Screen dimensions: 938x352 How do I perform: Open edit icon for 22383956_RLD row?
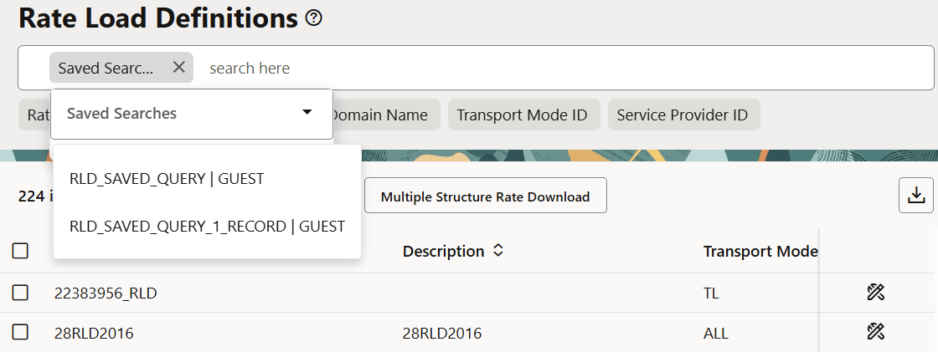[875, 293]
